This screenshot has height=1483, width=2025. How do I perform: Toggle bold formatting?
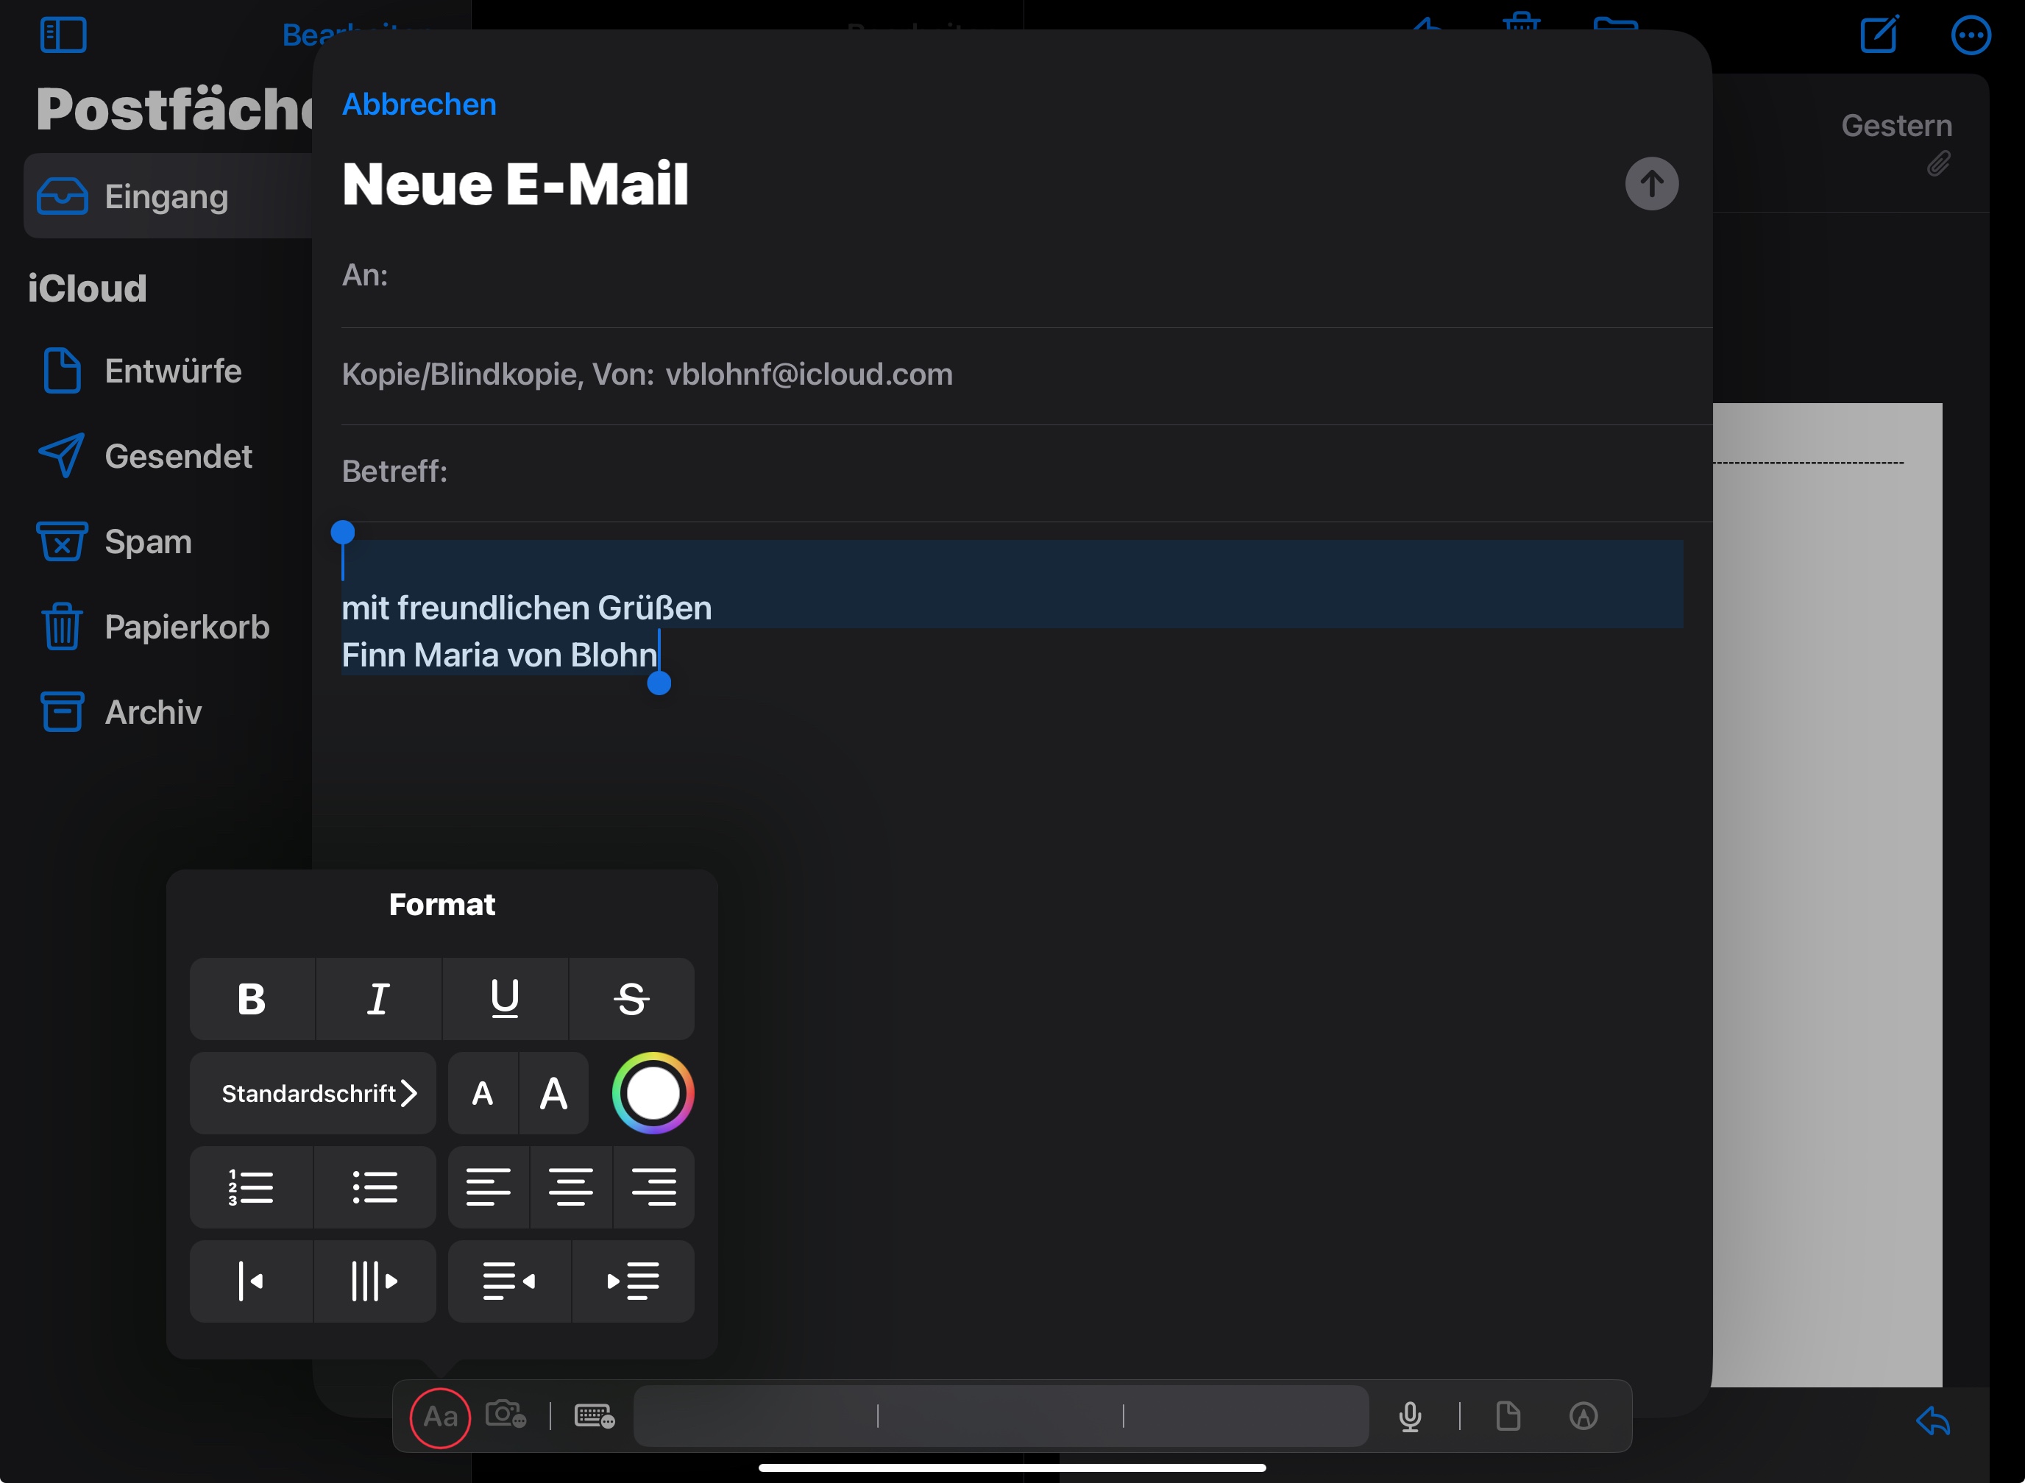click(252, 999)
